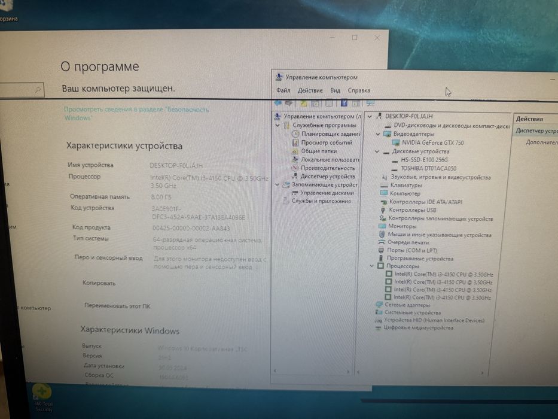Collapse the Видеоадаптеры category
This screenshot has width=558, height=419.
click(378, 134)
